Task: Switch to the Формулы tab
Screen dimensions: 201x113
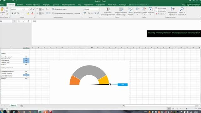Action: [46, 5]
